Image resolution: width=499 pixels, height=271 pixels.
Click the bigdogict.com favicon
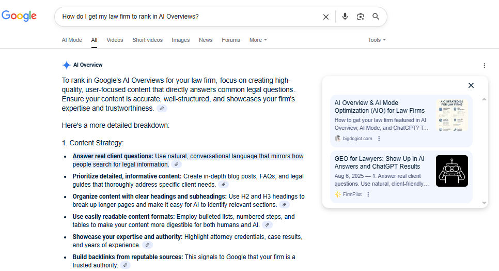(x=338, y=139)
